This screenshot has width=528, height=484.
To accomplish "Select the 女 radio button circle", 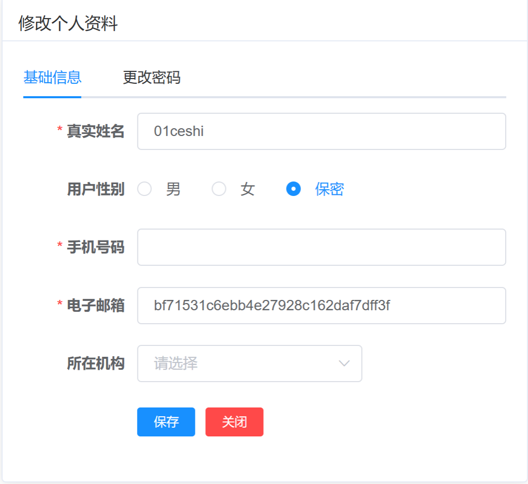I will tap(219, 189).
